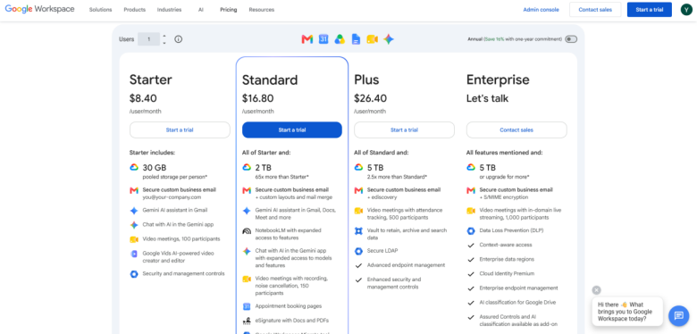Screen dimensions: 697x334
Task: Contact sales for the Enterprise plan
Action: 516,130
